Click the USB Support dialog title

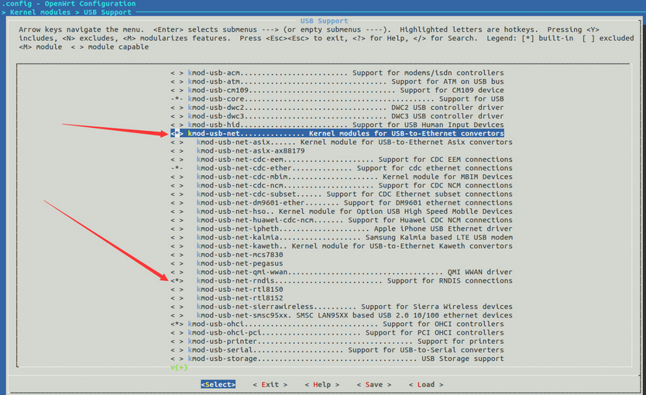point(324,21)
